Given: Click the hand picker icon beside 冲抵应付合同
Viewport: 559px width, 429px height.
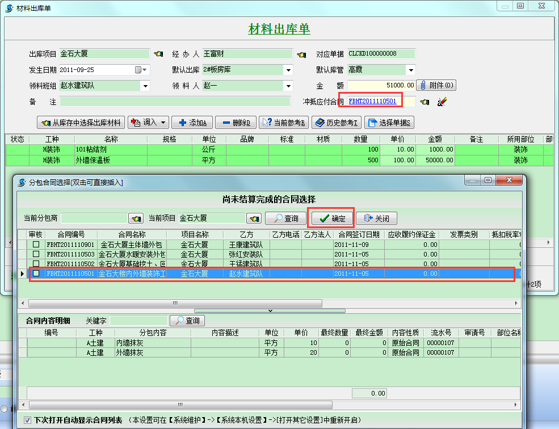Looking at the screenshot, I should 424,102.
